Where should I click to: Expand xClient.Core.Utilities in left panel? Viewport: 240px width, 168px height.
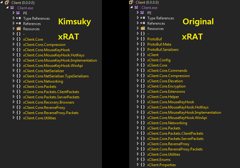tap(14, 118)
